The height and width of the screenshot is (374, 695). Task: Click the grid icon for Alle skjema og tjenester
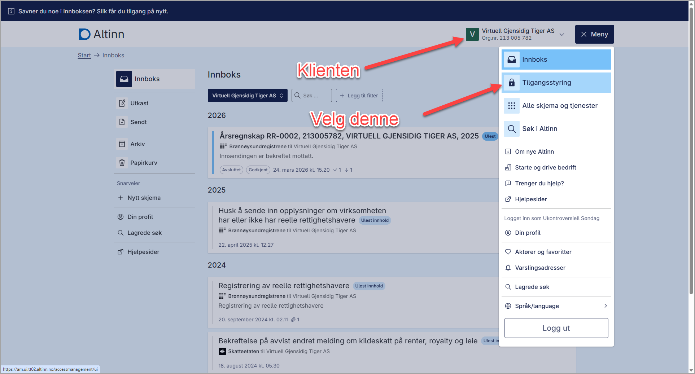click(512, 106)
